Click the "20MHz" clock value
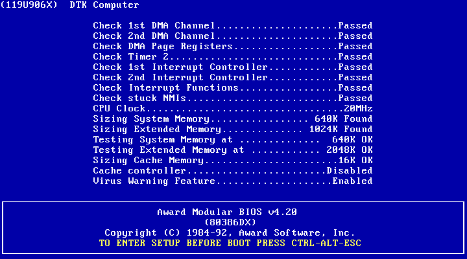This screenshot has width=467, height=259. pyautogui.click(x=358, y=109)
